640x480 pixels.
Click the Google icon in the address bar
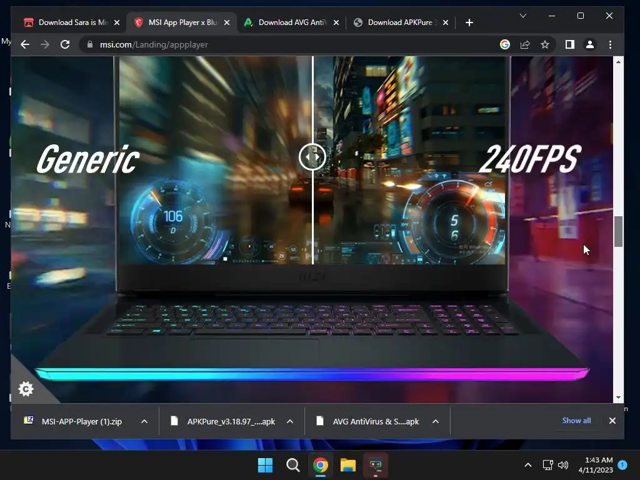[505, 44]
